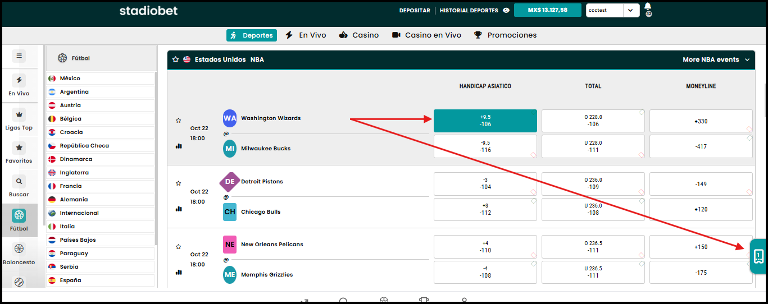Open the bet slip ticket icon

click(x=758, y=256)
